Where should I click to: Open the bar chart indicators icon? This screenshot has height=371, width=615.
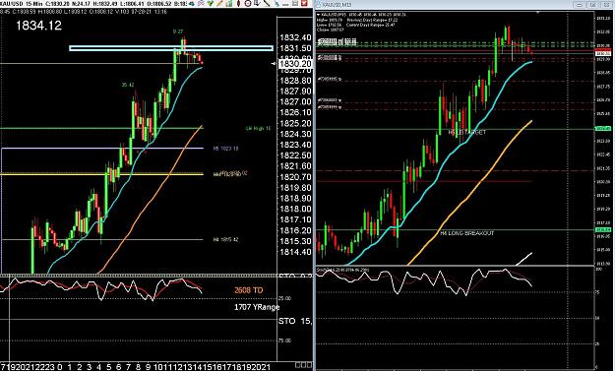(228, 4)
